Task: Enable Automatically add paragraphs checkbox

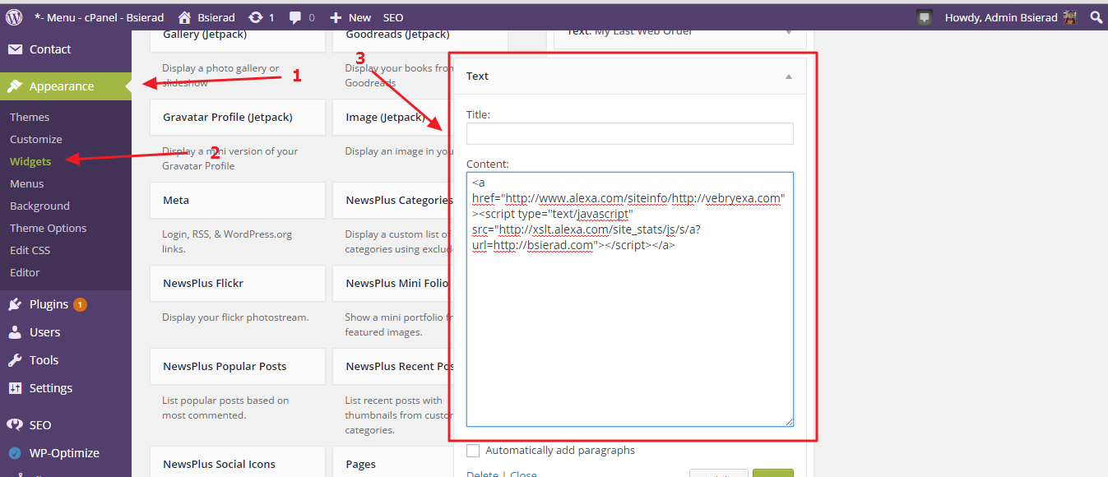Action: [473, 451]
